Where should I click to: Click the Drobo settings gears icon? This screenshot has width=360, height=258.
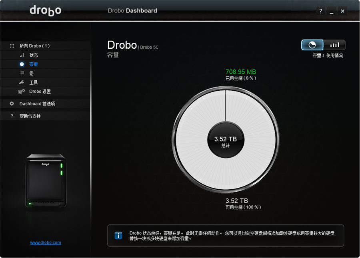coord(22,91)
